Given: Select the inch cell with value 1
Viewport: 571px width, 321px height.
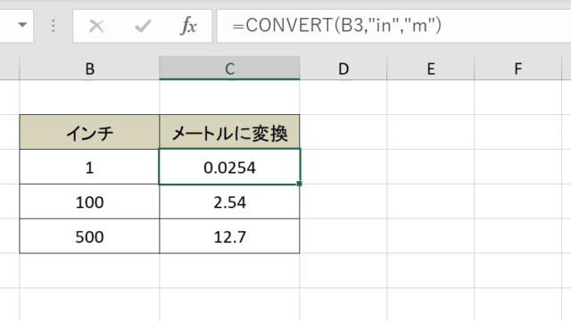Looking at the screenshot, I should [89, 167].
